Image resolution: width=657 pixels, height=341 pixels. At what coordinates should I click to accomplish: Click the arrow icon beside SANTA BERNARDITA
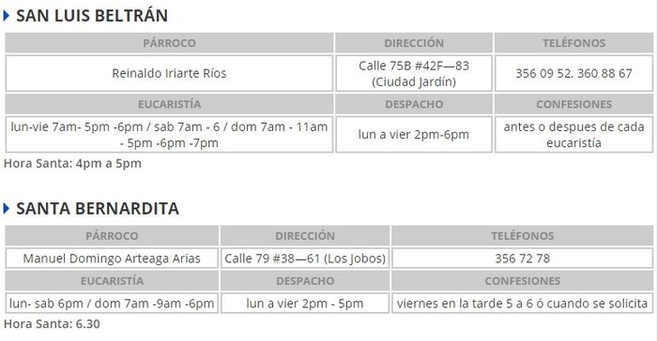6,208
